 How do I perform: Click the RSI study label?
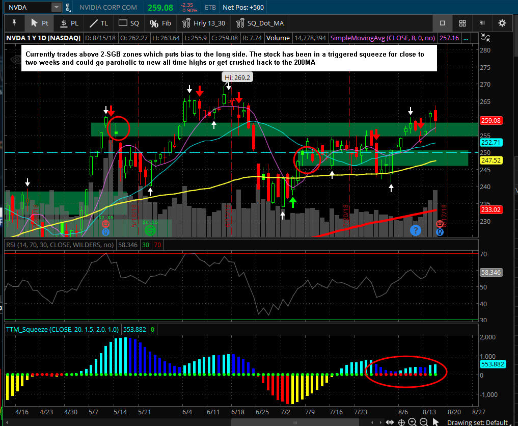[x=60, y=245]
